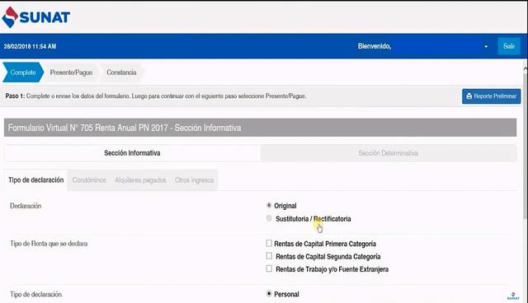Click the Formulario Virtual N° 705 header title
This screenshot has width=528, height=303.
(x=125, y=128)
